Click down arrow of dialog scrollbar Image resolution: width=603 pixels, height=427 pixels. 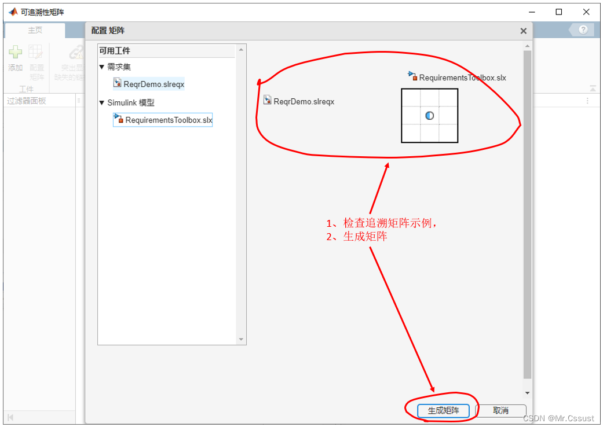(x=527, y=393)
